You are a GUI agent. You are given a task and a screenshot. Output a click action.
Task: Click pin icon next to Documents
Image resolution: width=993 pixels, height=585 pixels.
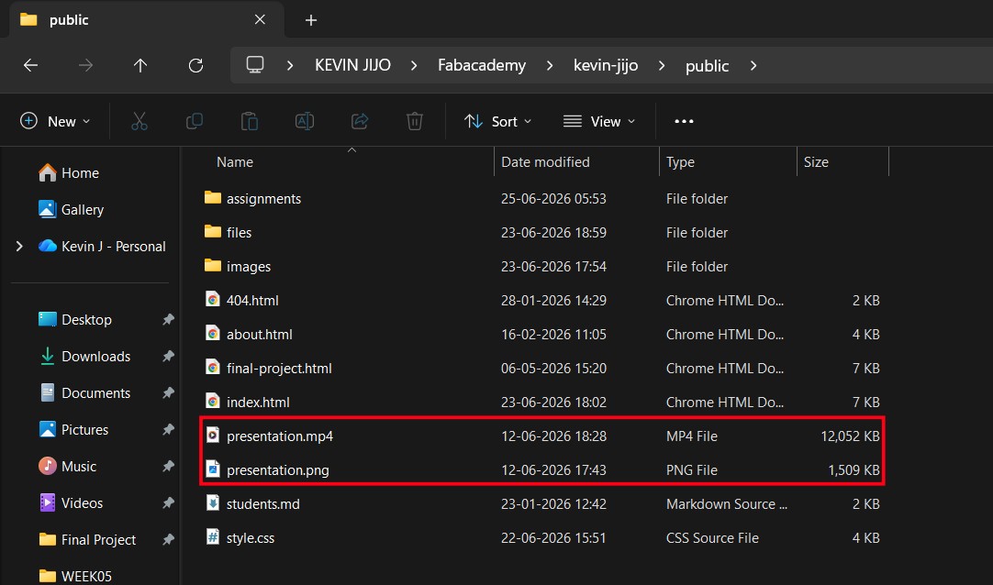pos(168,392)
